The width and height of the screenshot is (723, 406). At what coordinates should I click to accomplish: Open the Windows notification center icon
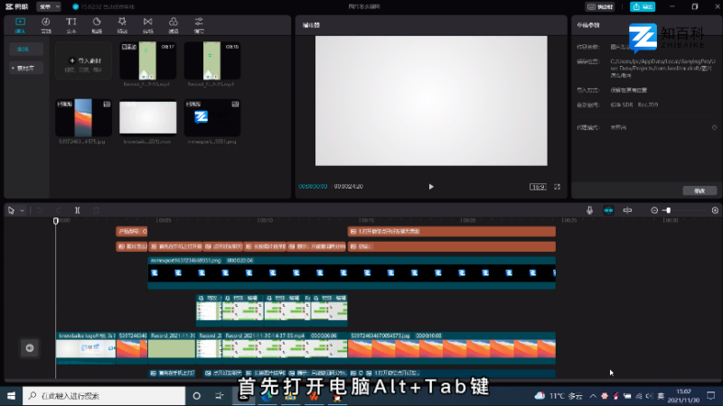click(710, 396)
